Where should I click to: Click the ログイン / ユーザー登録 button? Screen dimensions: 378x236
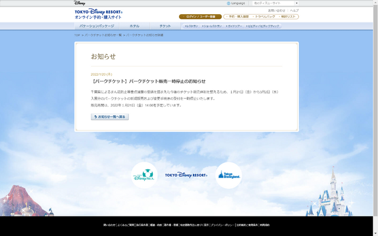(200, 17)
